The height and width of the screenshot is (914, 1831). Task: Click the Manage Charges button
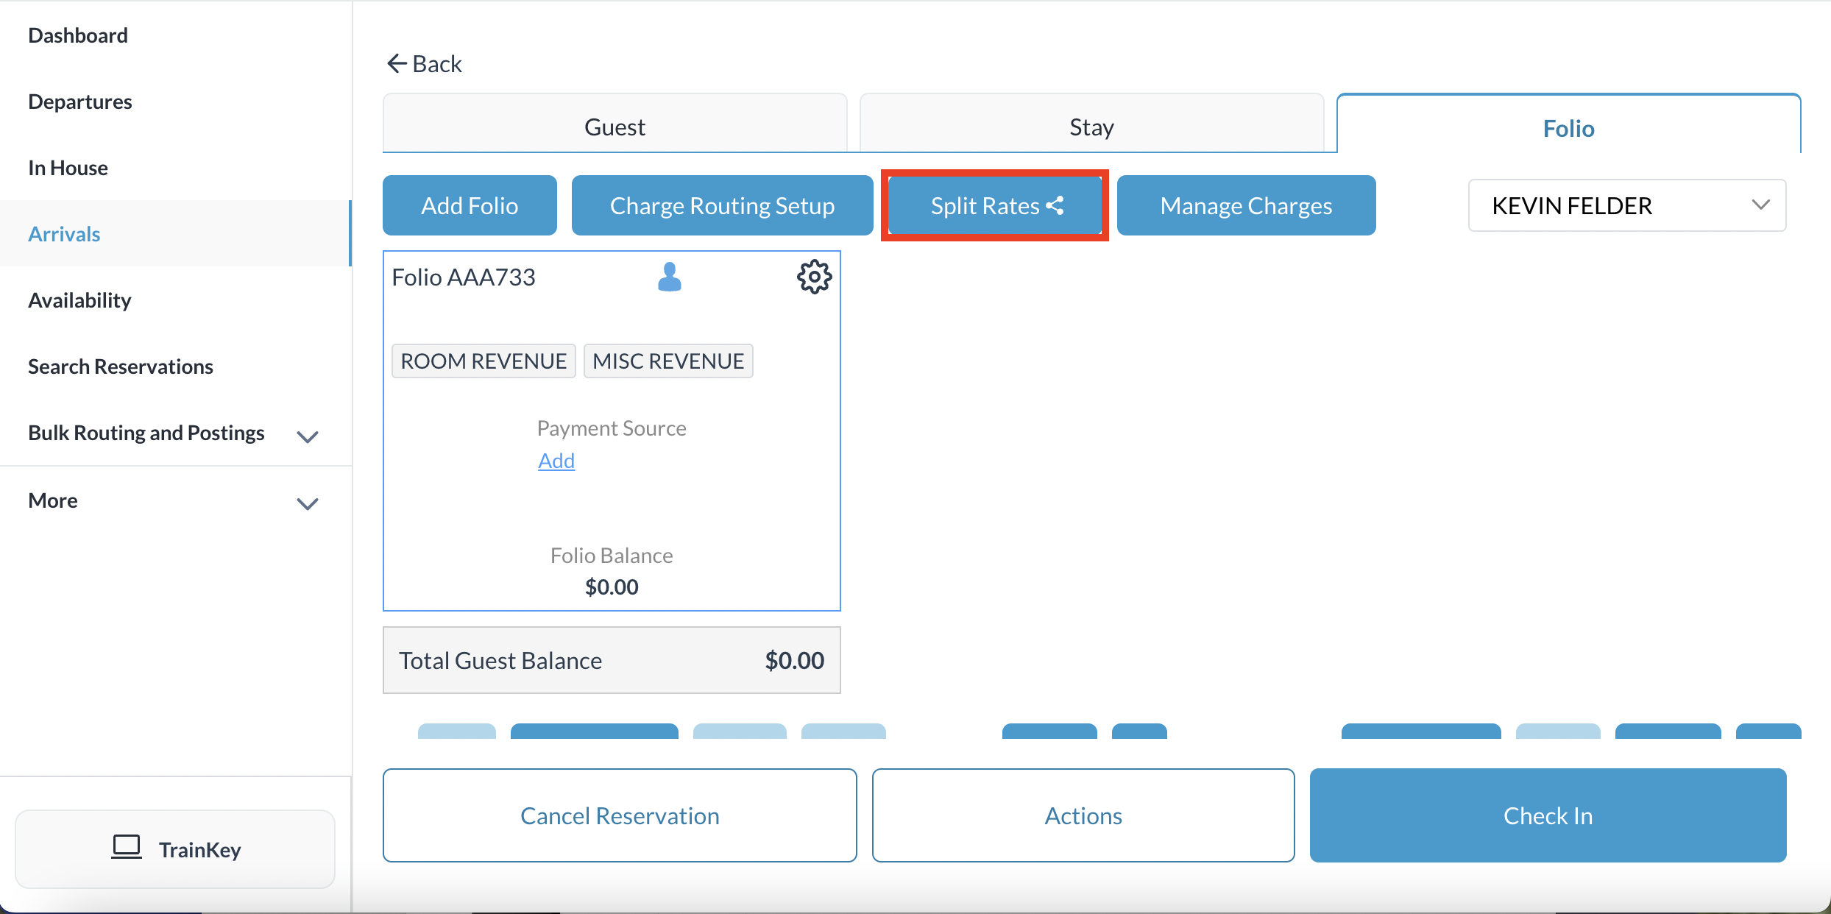pyautogui.click(x=1246, y=205)
